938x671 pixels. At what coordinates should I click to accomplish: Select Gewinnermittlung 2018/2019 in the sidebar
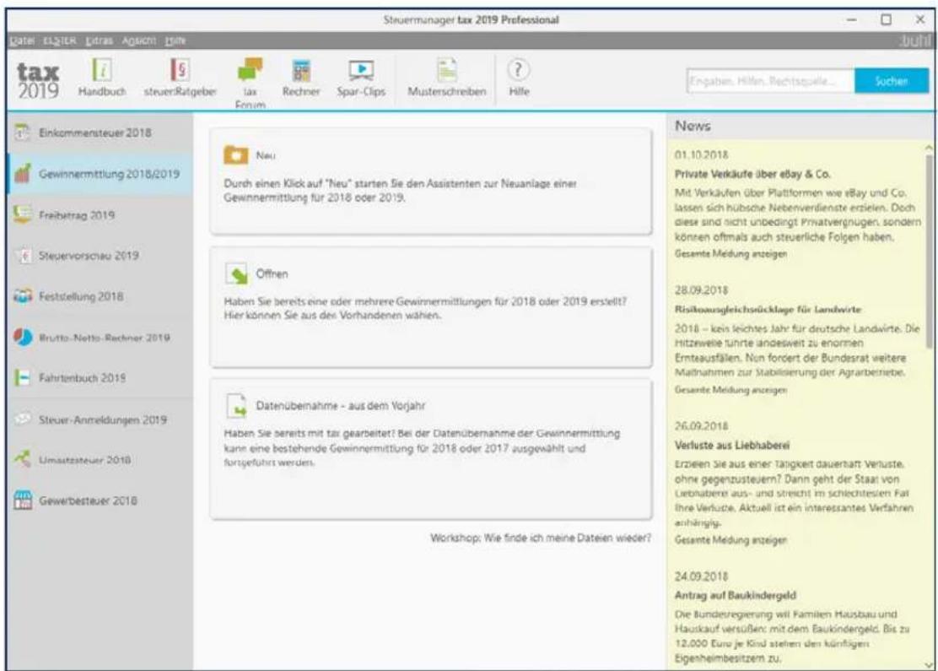[100, 174]
